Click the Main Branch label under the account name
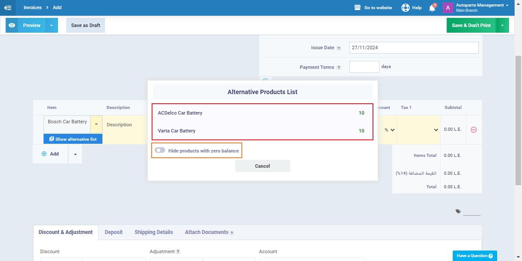Viewport: 522px width, 261px height. pyautogui.click(x=467, y=10)
